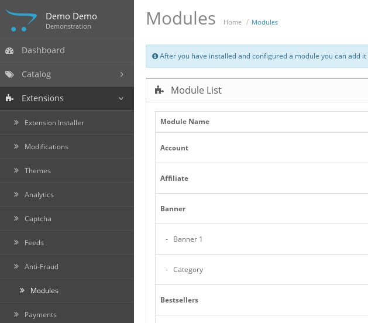
Task: Select the Account module row
Action: point(262,148)
